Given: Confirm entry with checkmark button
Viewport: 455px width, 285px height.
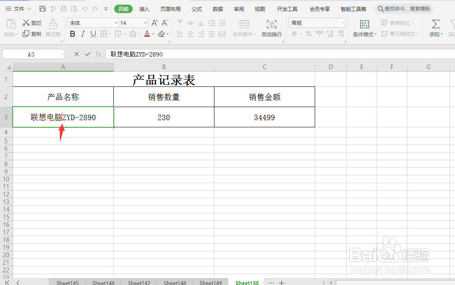Looking at the screenshot, I should [x=88, y=54].
